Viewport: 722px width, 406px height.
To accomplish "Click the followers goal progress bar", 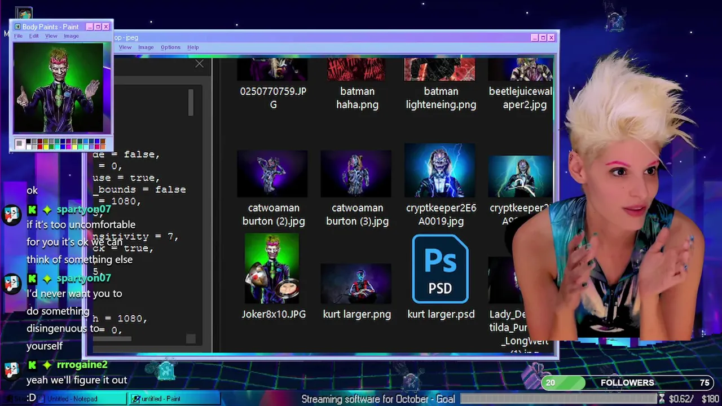I will (627, 383).
